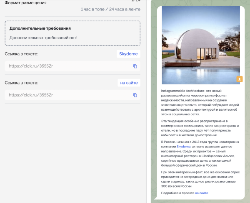Click first 'Ссылка в тексте:' label above Skydome field

click(x=21, y=54)
